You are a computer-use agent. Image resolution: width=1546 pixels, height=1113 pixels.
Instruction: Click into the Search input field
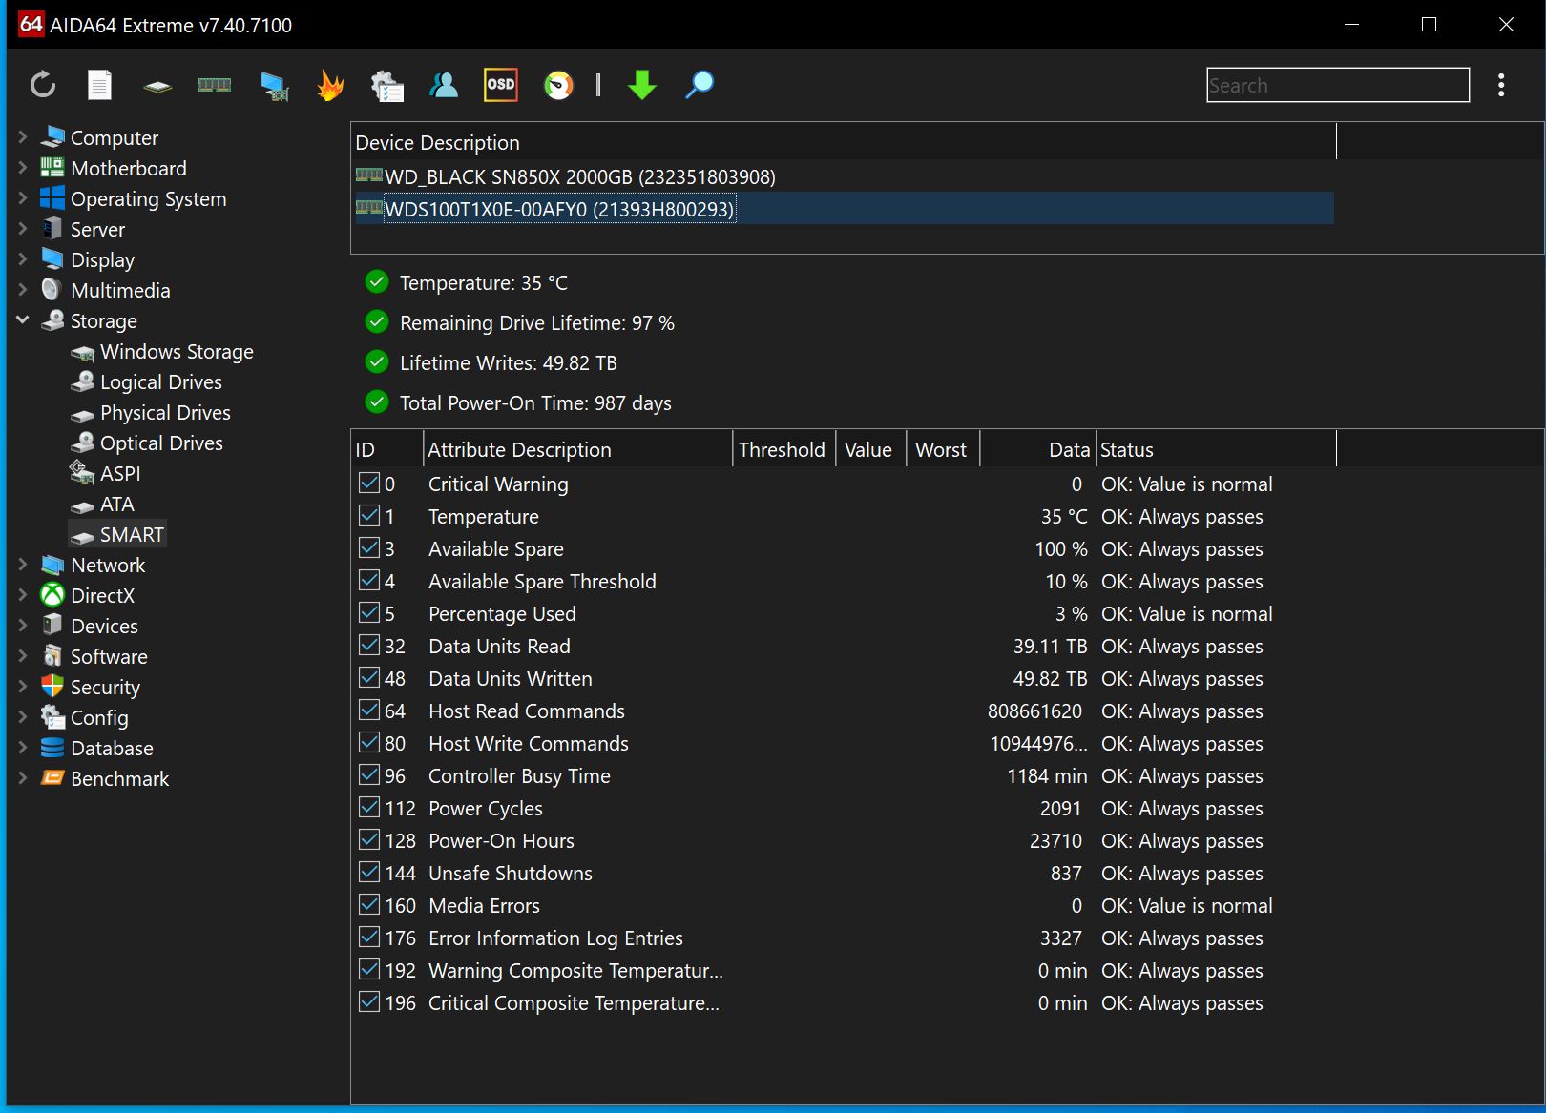pos(1338,85)
